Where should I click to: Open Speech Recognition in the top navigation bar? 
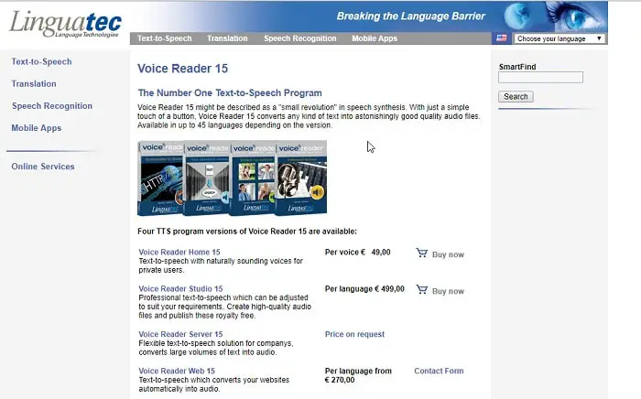pos(300,38)
